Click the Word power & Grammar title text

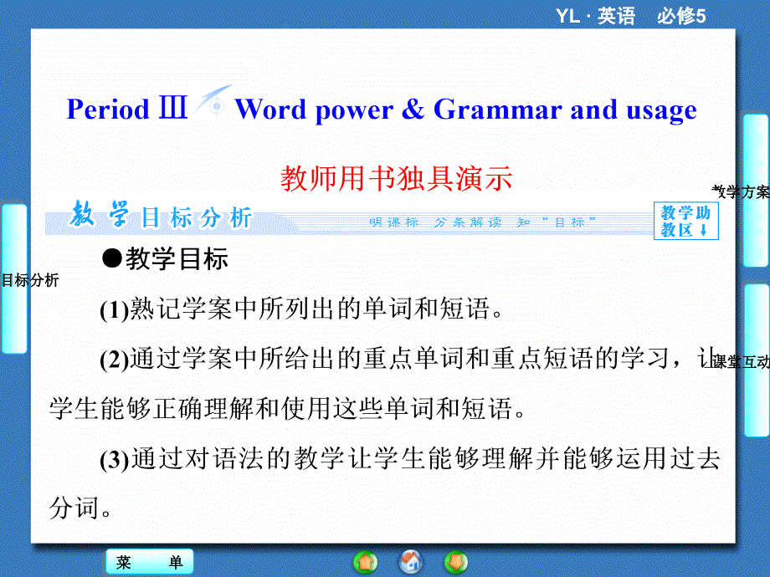tap(465, 110)
